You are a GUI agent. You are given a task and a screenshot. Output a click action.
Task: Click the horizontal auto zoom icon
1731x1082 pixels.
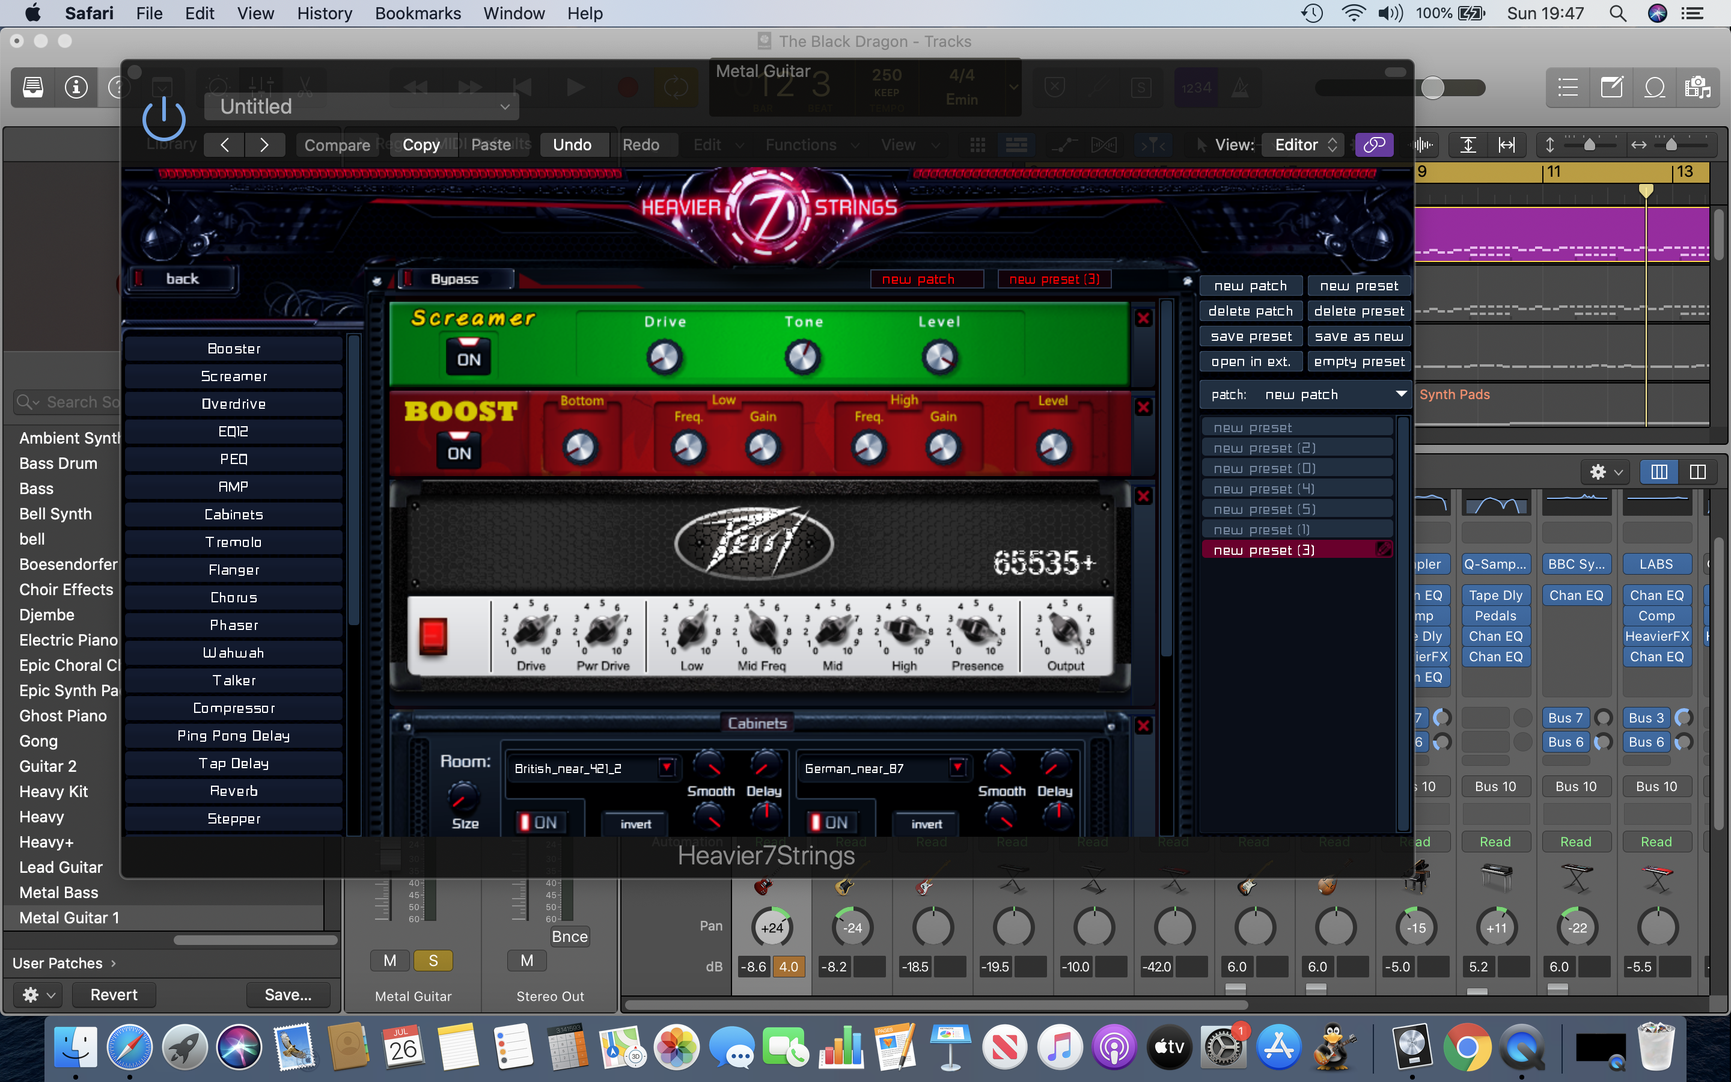1506,144
